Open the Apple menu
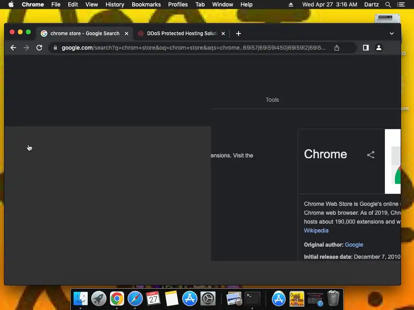The width and height of the screenshot is (414, 310). 11,4
